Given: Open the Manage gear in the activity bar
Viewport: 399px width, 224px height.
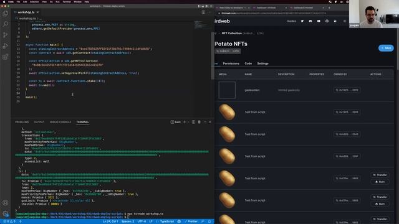Looking at the screenshot, I should click(x=5, y=213).
